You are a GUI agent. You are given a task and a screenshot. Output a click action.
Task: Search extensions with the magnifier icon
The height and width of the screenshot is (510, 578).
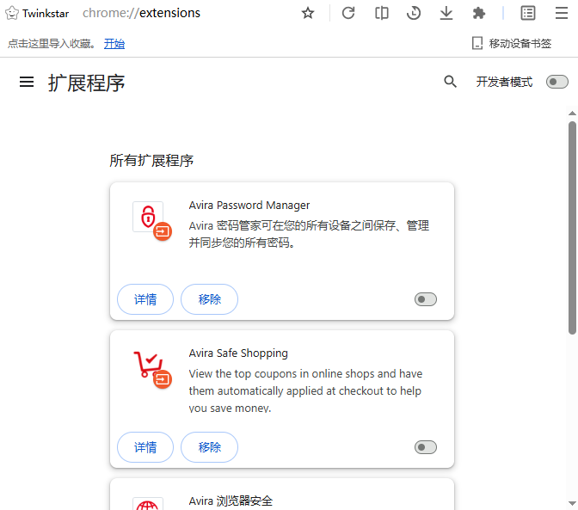[450, 82]
